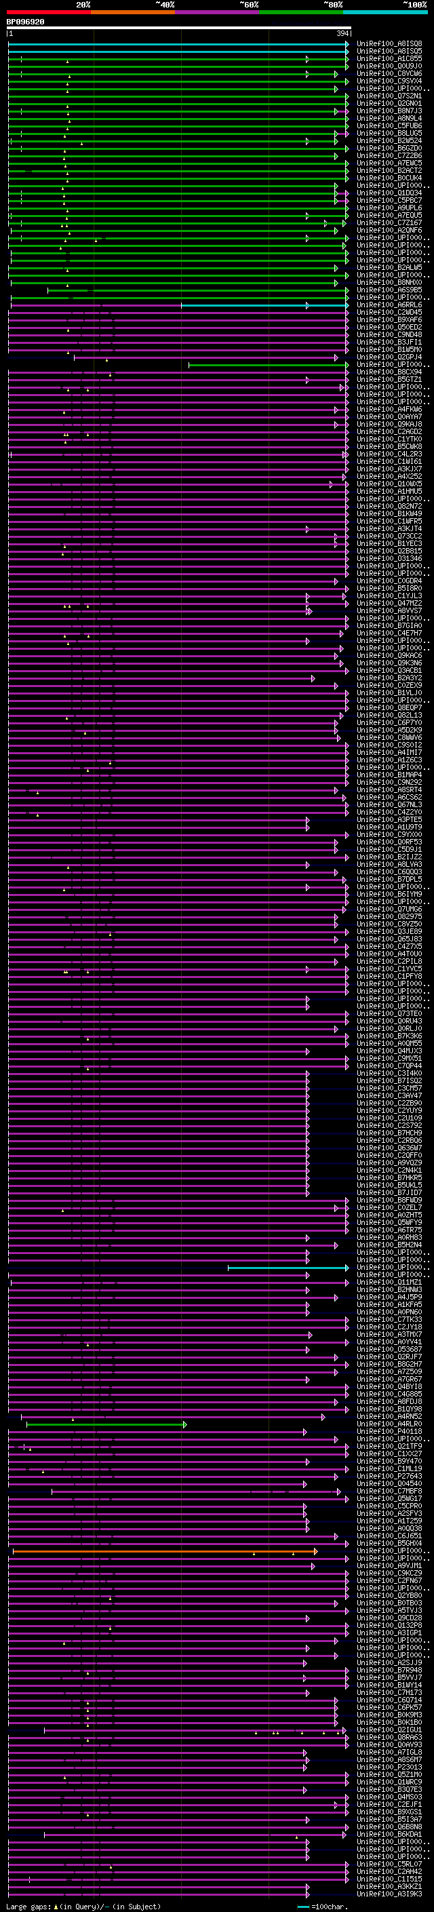434x1912 pixels.
Task: Click the magenta ~60% identity legend segment
Action: (x=216, y=12)
